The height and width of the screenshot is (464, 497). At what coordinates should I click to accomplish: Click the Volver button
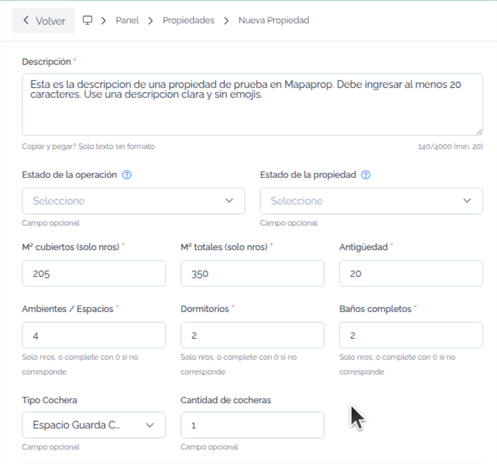[x=44, y=21]
